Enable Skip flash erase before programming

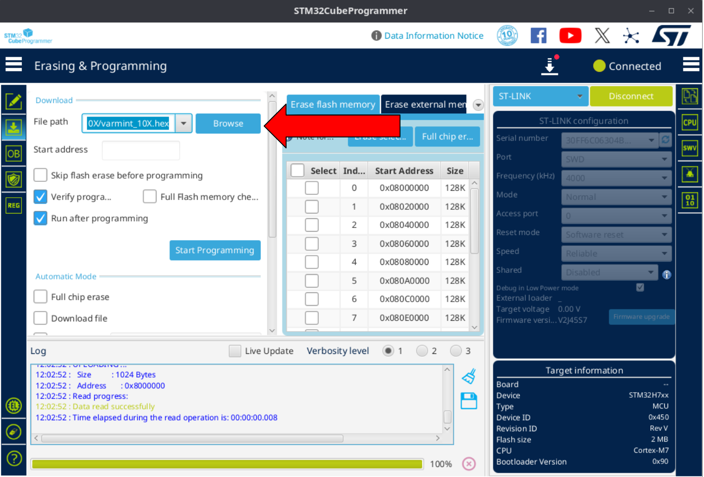41,175
